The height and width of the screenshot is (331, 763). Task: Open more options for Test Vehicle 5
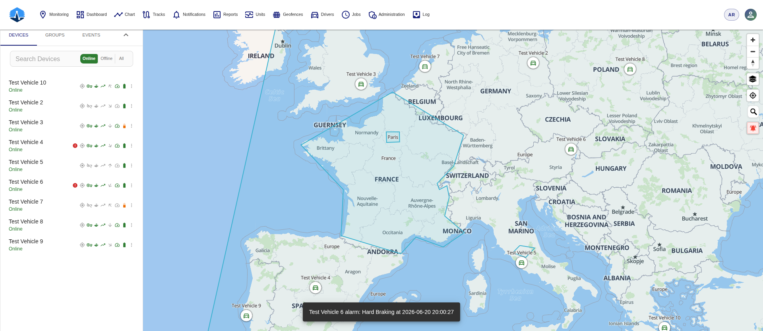pos(132,165)
